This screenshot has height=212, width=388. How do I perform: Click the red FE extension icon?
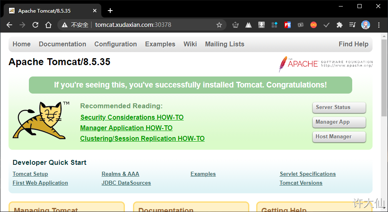point(288,25)
